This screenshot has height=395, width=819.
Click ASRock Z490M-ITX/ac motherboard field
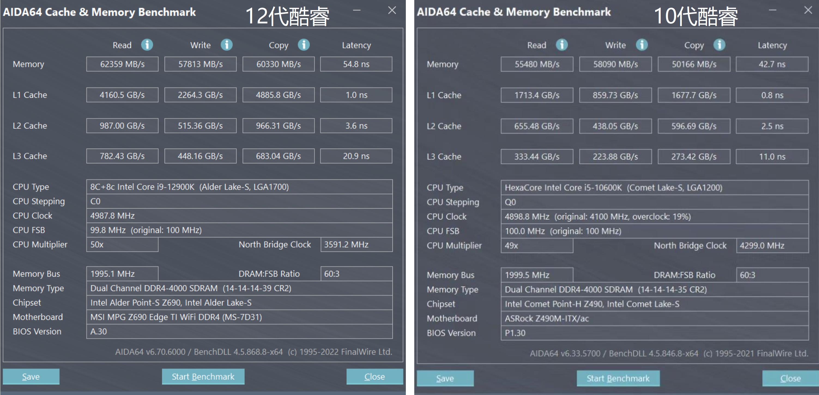pyautogui.click(x=655, y=319)
